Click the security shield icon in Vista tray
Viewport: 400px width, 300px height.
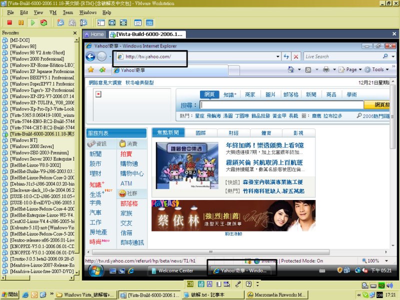[339, 270]
